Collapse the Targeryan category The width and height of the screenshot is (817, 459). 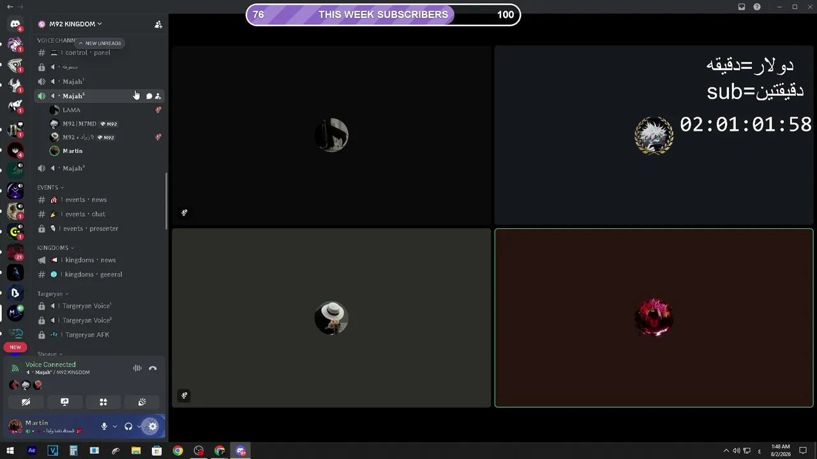point(52,294)
